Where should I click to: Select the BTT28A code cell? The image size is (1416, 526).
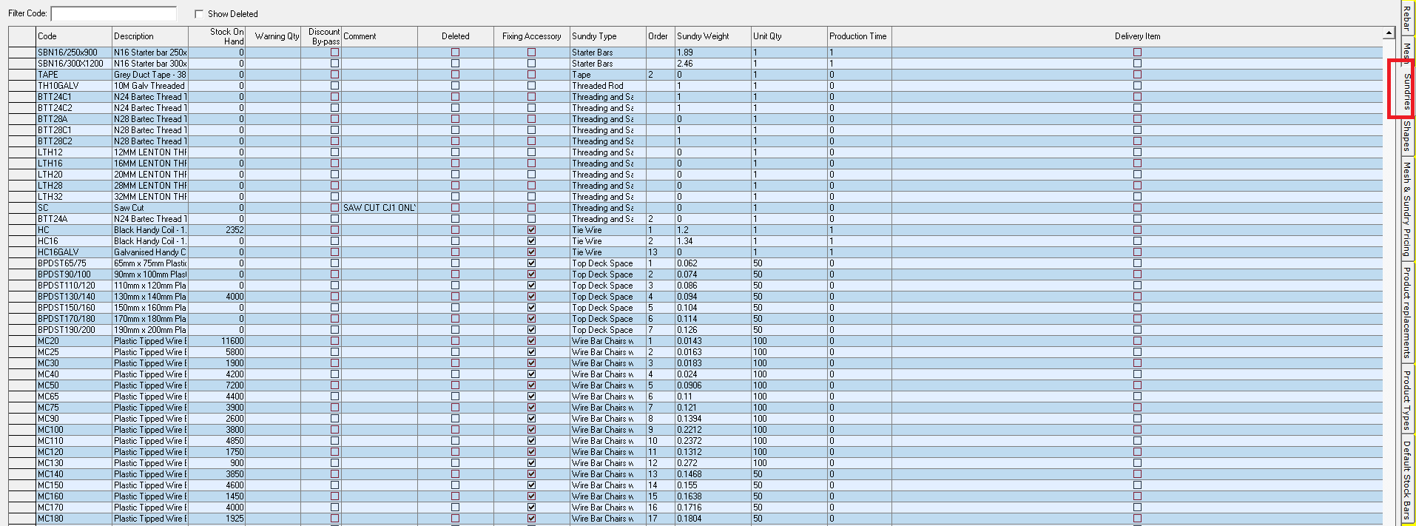coord(74,119)
